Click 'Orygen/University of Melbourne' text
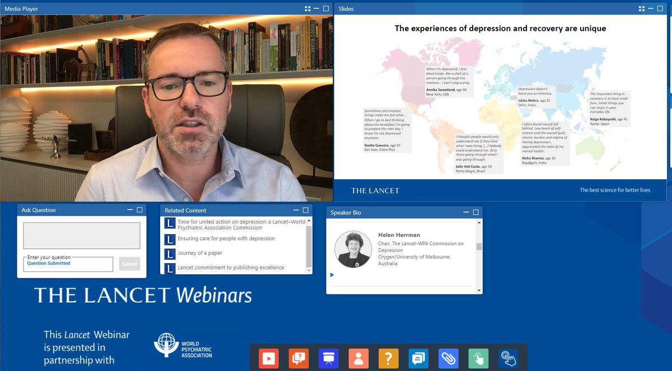The height and width of the screenshot is (371, 672). tap(413, 257)
